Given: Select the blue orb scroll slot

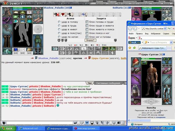Looking at the screenshot, I should click(x=84, y=14).
